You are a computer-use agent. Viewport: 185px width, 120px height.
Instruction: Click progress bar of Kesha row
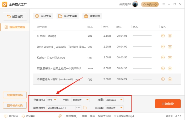pos(142,57)
